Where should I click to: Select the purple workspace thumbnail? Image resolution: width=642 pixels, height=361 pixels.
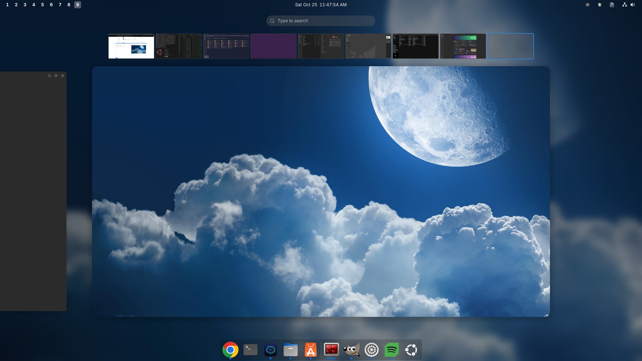(x=273, y=46)
